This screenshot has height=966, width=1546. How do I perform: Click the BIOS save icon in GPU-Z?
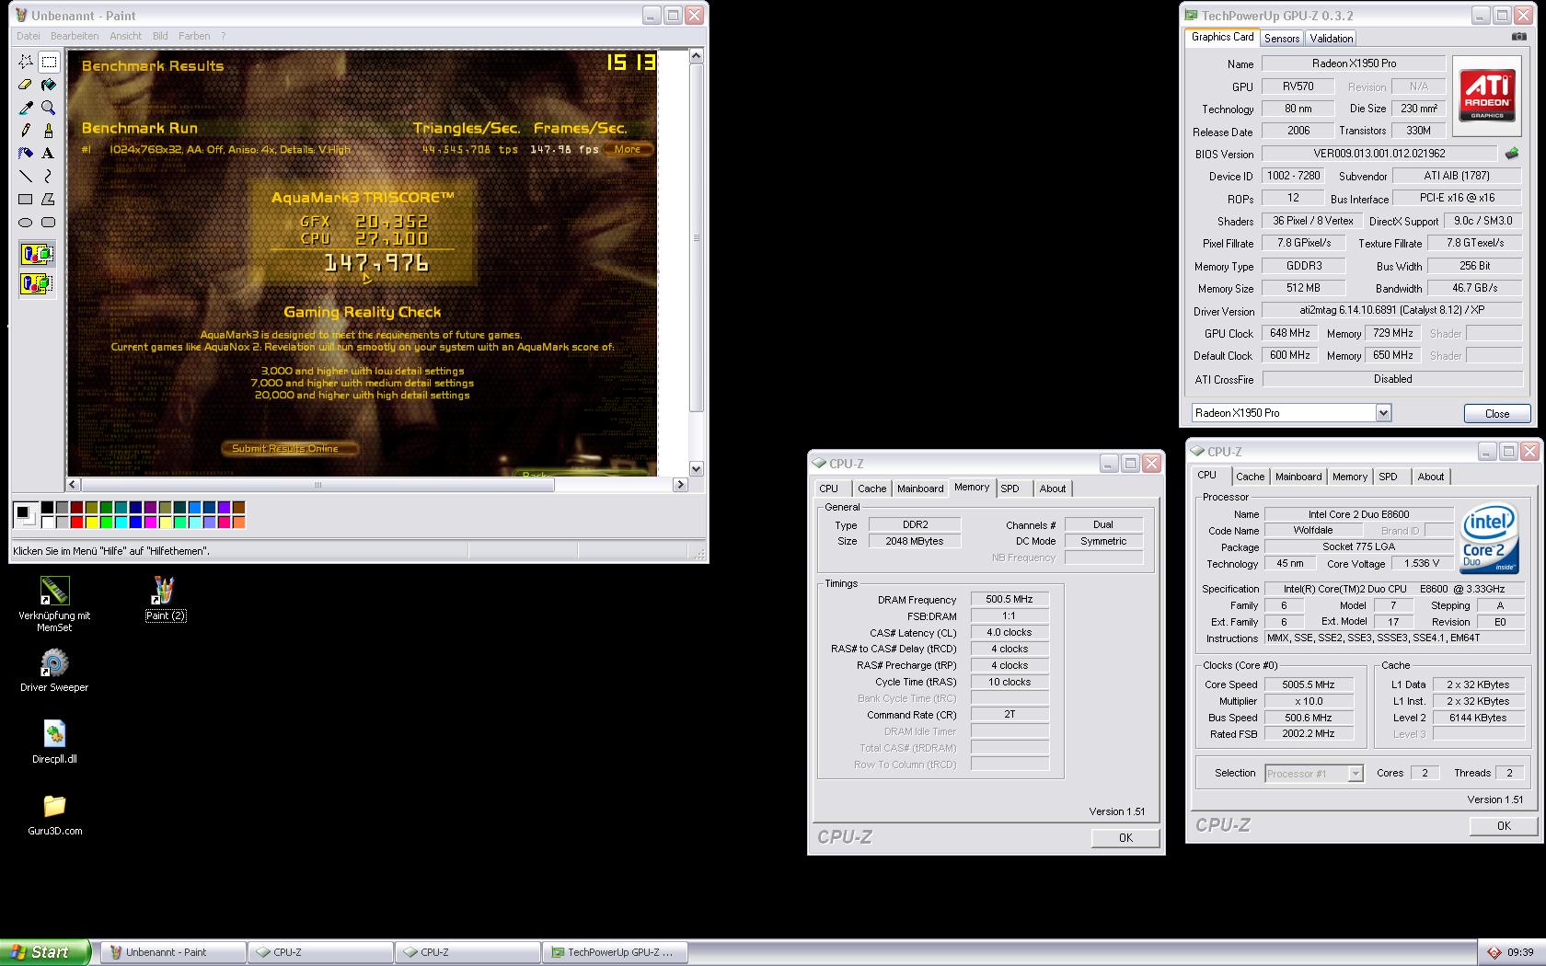[x=1511, y=154]
